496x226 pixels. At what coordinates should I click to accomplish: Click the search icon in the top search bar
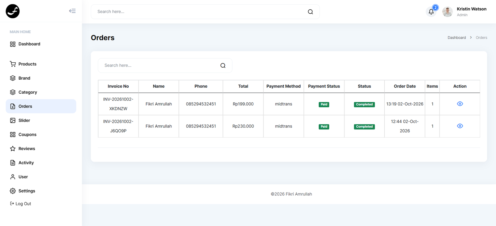pyautogui.click(x=310, y=12)
